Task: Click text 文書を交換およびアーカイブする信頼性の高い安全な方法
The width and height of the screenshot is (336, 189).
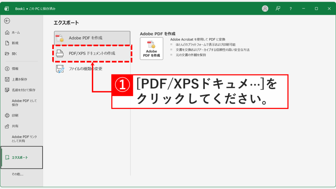Action: tap(213, 50)
